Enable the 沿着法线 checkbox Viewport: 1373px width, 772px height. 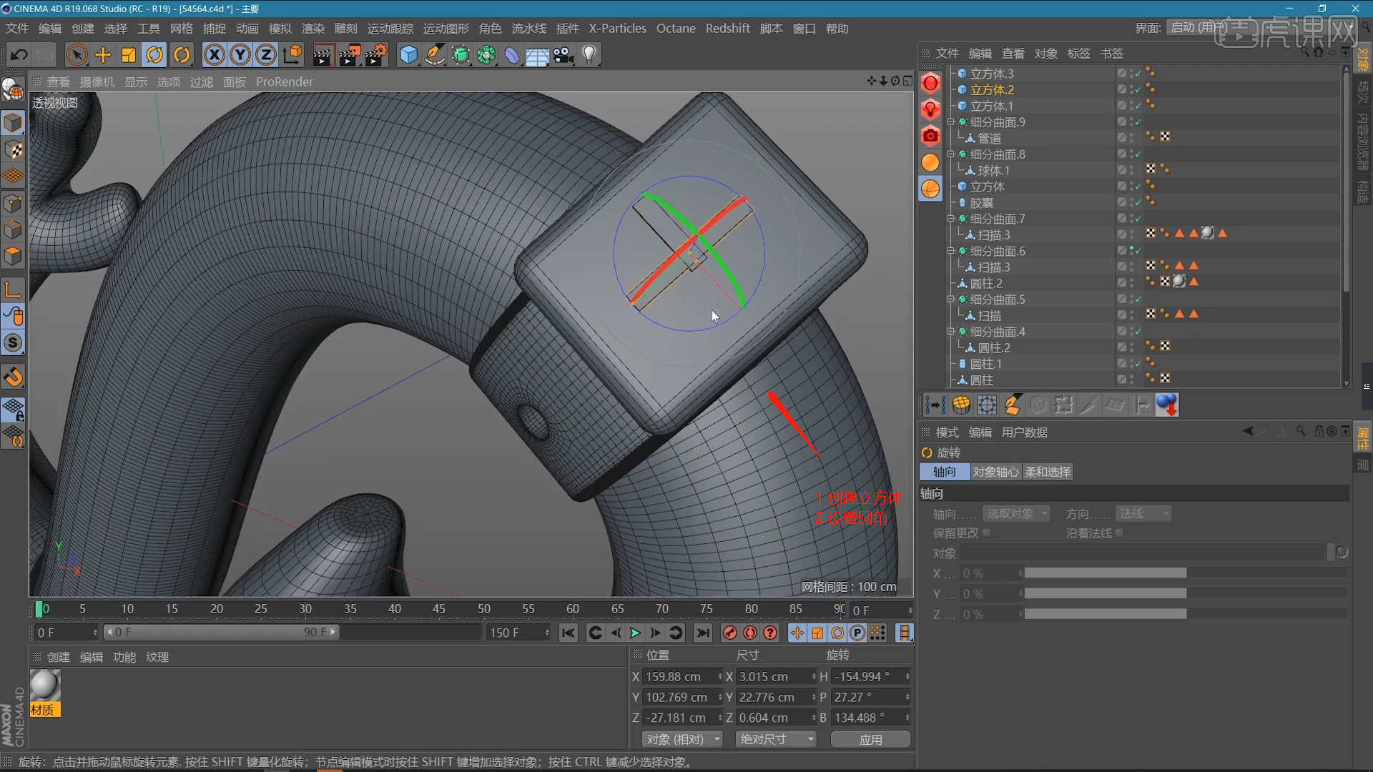point(1119,533)
